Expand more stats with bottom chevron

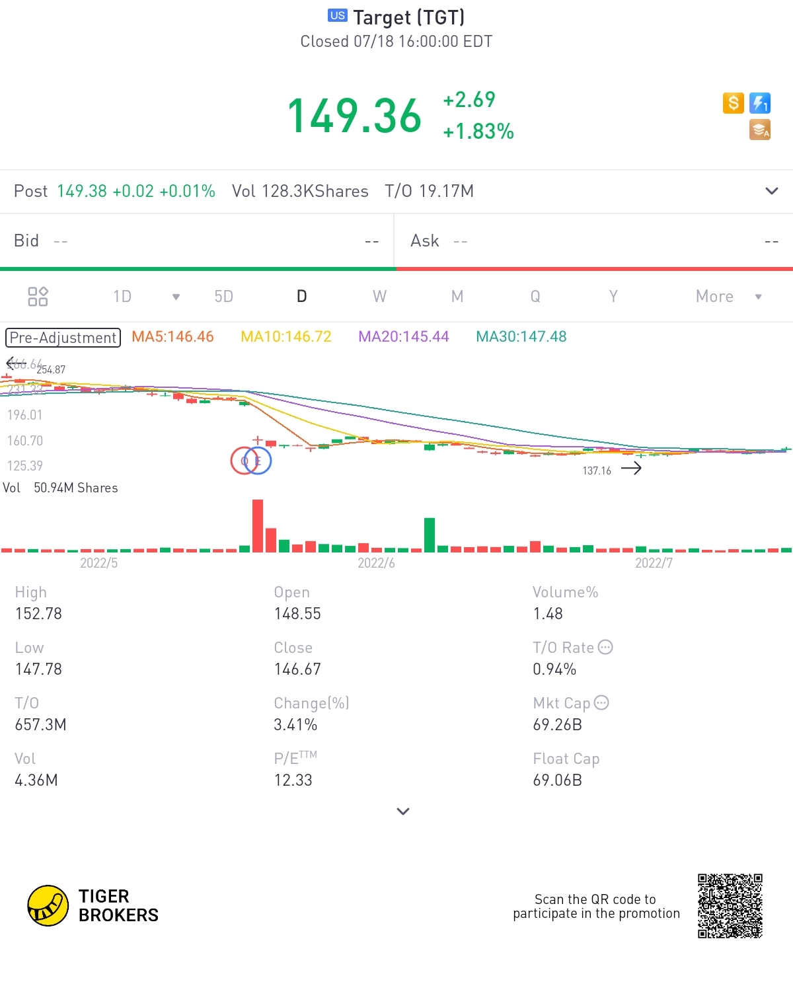click(x=403, y=811)
